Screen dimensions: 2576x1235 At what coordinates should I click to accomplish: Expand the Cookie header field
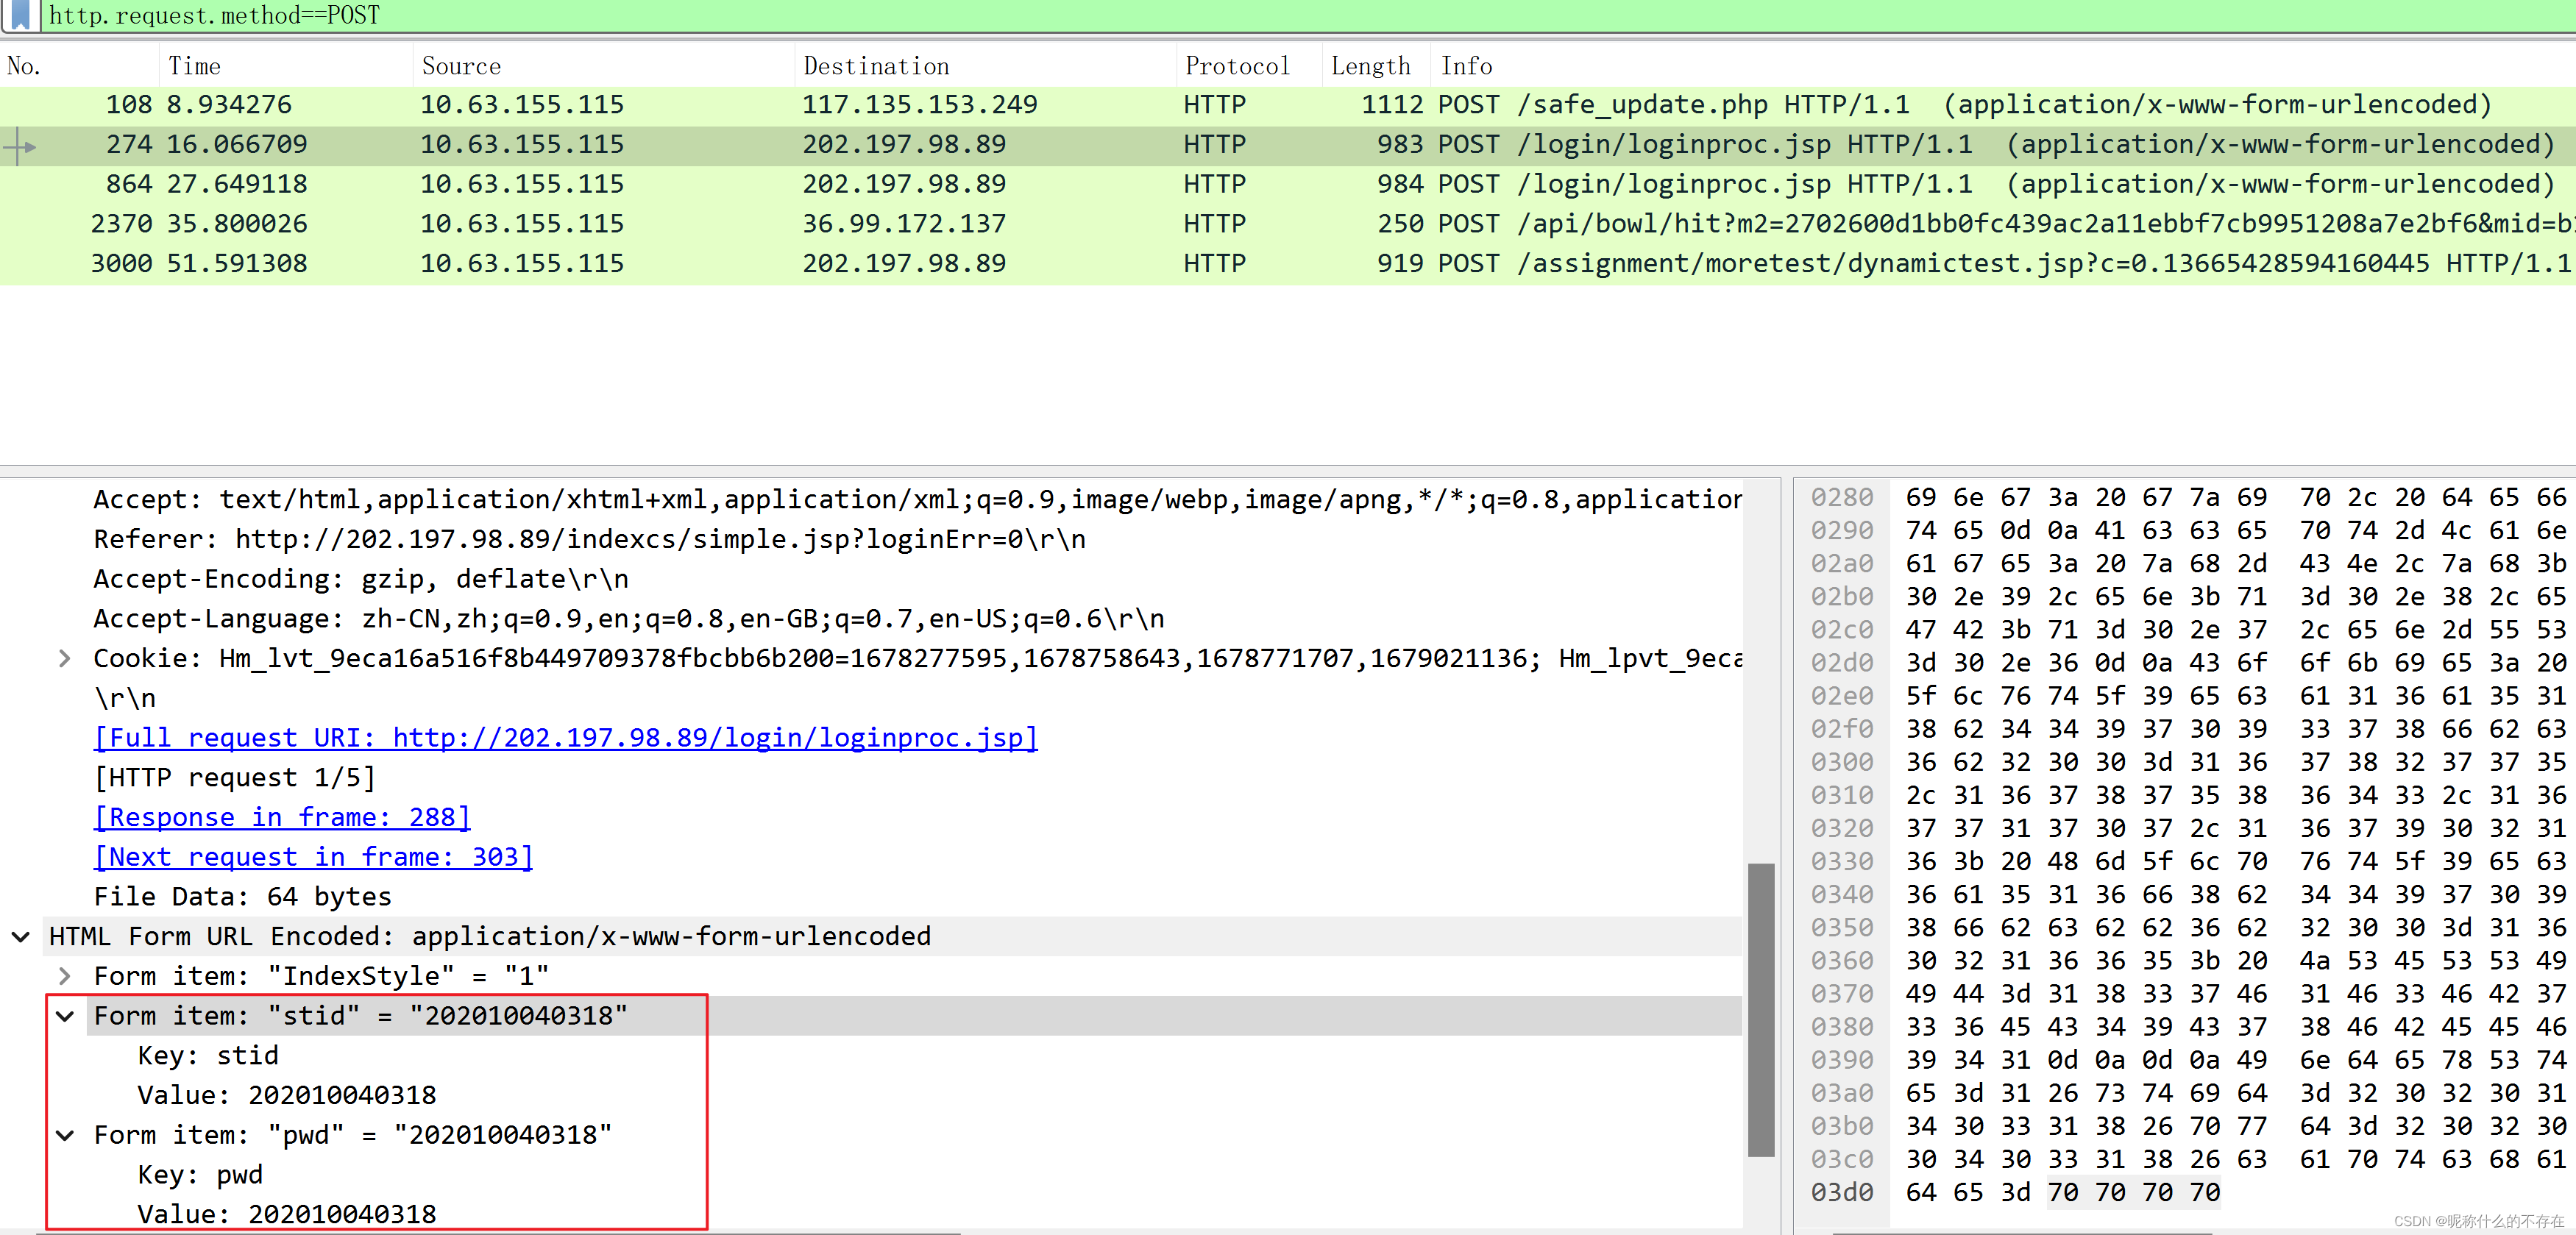[x=65, y=658]
